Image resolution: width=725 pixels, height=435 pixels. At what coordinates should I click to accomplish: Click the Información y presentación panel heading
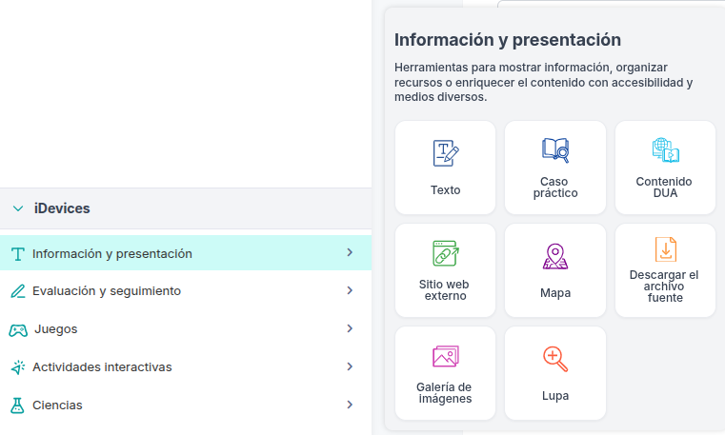[x=507, y=40]
